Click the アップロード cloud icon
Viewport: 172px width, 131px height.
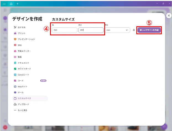pos(15,104)
